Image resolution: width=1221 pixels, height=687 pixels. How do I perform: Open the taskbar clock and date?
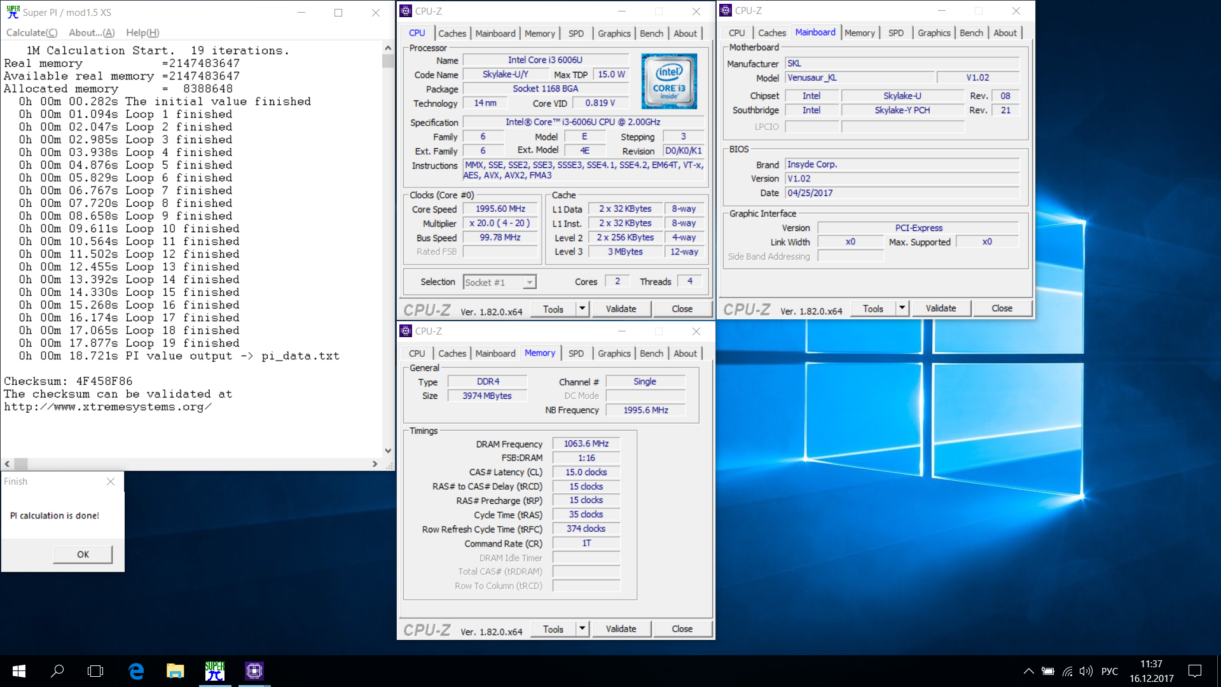[1152, 671]
